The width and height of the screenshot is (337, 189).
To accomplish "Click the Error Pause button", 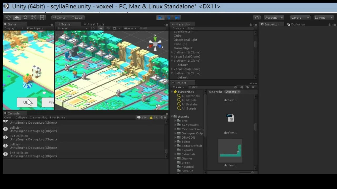I will (x=57, y=117).
